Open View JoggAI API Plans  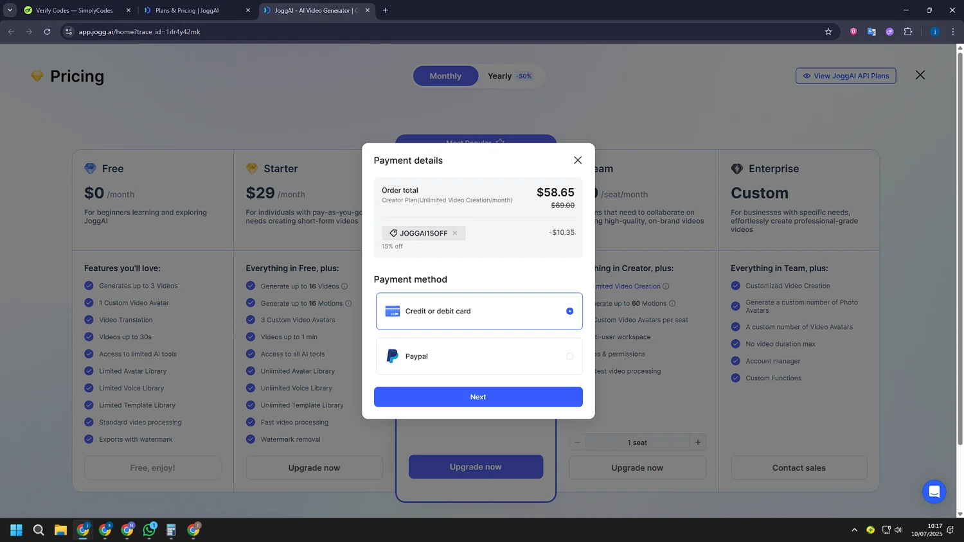(x=846, y=76)
